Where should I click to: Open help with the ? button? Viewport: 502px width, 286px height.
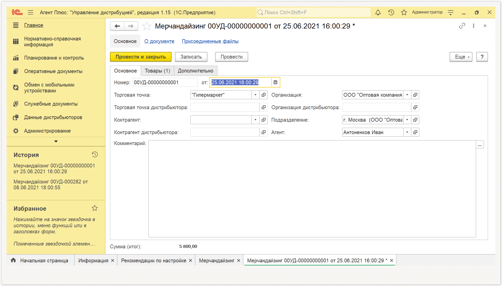482,57
